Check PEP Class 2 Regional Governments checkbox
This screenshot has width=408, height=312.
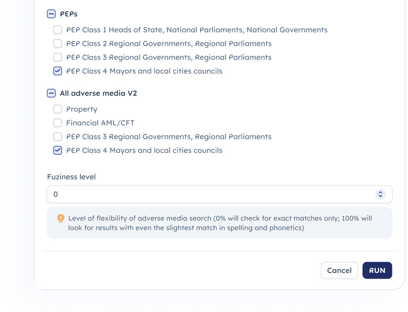pos(58,43)
